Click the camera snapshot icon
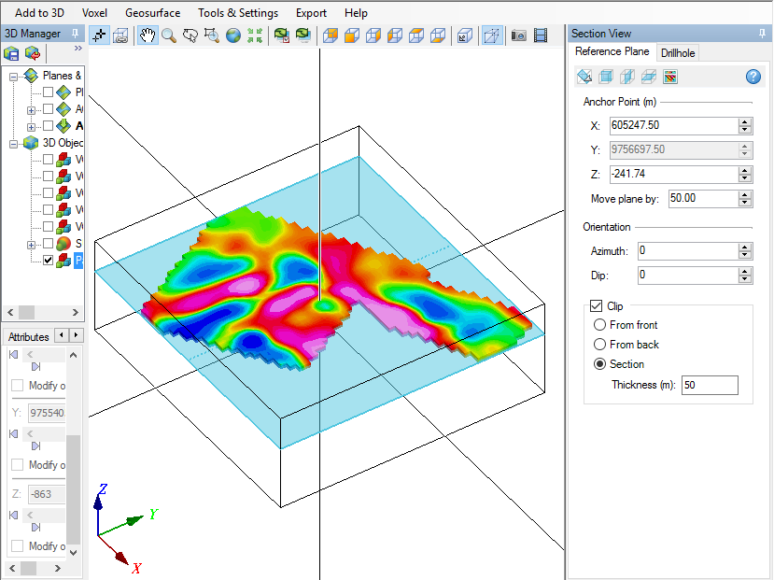This screenshot has width=774, height=580. (518, 35)
